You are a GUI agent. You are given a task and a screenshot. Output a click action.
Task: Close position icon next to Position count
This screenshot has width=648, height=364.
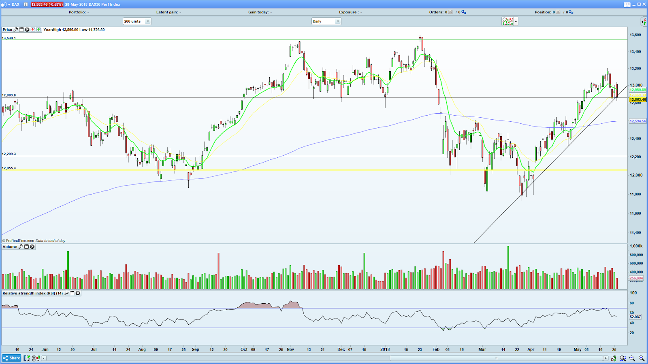point(558,12)
